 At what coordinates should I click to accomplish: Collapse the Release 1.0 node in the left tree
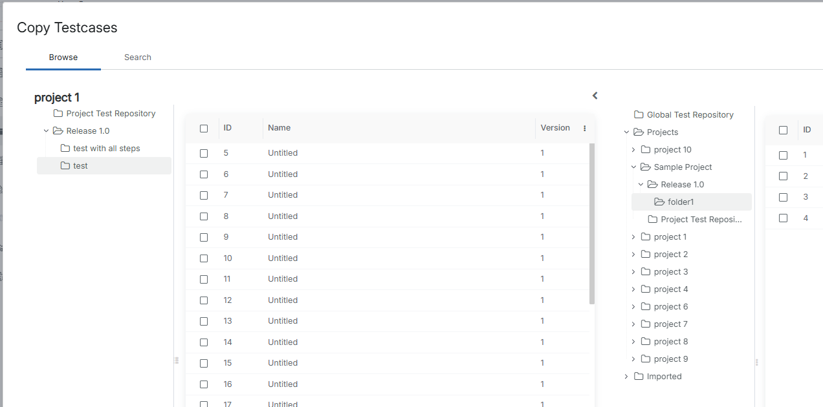pos(47,131)
